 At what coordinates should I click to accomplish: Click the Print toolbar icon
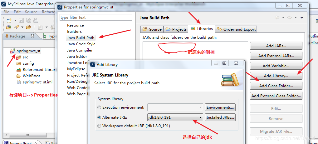[36, 20]
